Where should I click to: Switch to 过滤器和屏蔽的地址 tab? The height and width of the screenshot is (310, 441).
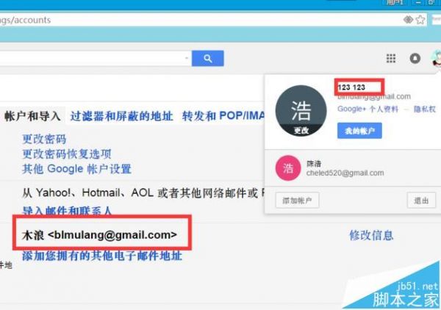121,116
